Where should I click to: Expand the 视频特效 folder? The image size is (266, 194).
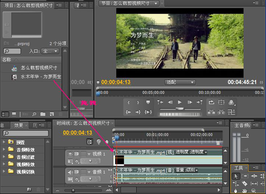tap(4, 164)
